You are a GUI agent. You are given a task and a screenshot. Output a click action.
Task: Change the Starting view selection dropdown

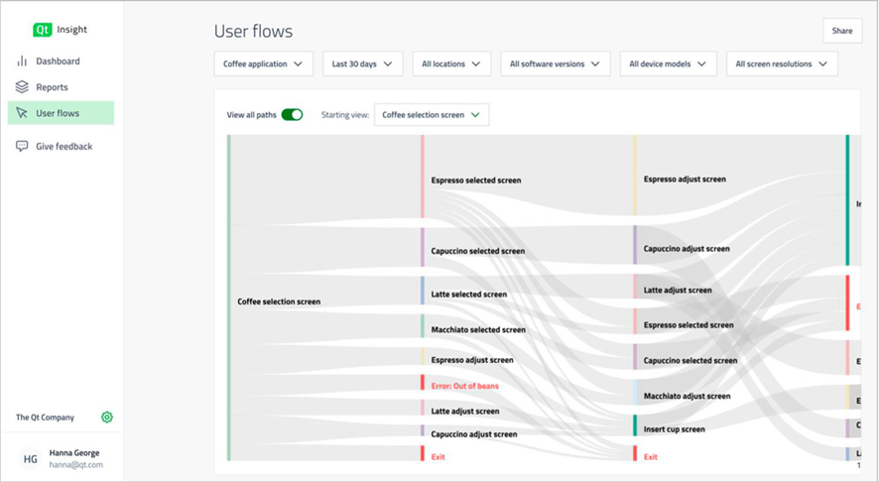432,115
